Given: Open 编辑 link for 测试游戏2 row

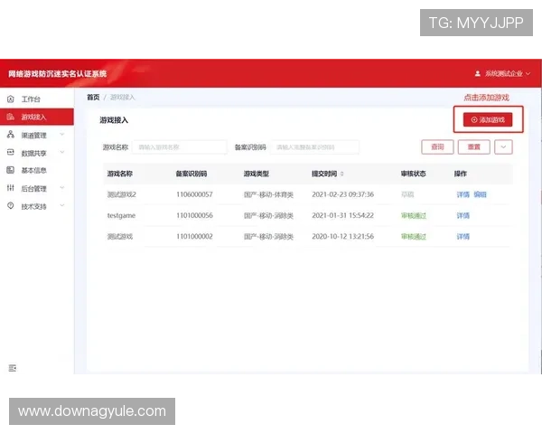Looking at the screenshot, I should pyautogui.click(x=480, y=194).
